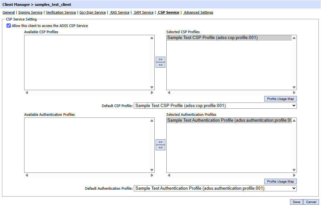Click << button between Authentication Profiles lists
321x206 pixels.
[x=160, y=147]
